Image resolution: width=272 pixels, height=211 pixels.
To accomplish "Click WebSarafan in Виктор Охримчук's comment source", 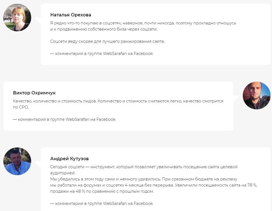I will (x=77, y=119).
